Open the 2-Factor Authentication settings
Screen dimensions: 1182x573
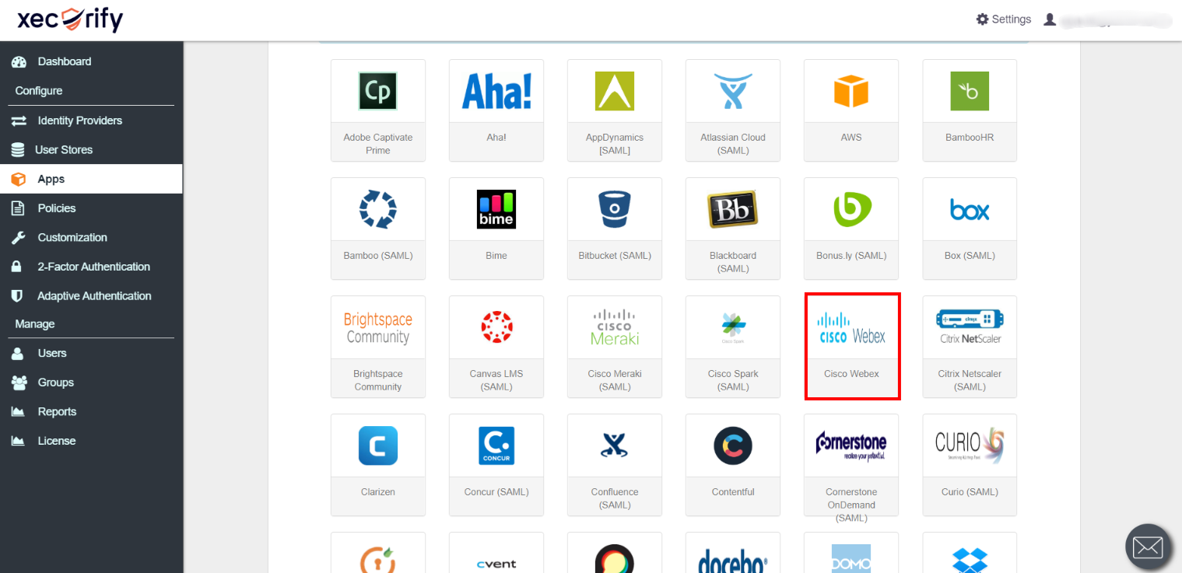pyautogui.click(x=93, y=266)
